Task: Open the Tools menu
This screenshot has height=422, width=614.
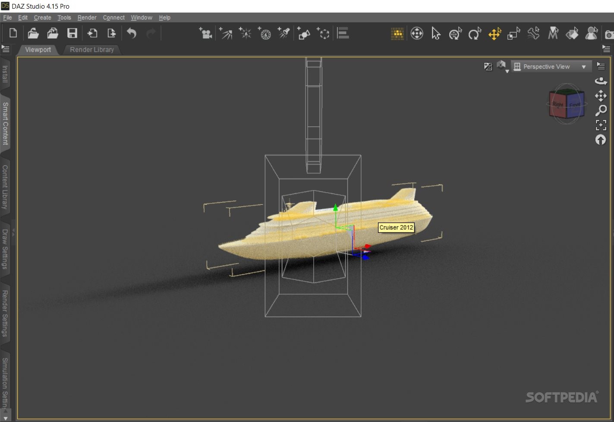Action: point(64,18)
